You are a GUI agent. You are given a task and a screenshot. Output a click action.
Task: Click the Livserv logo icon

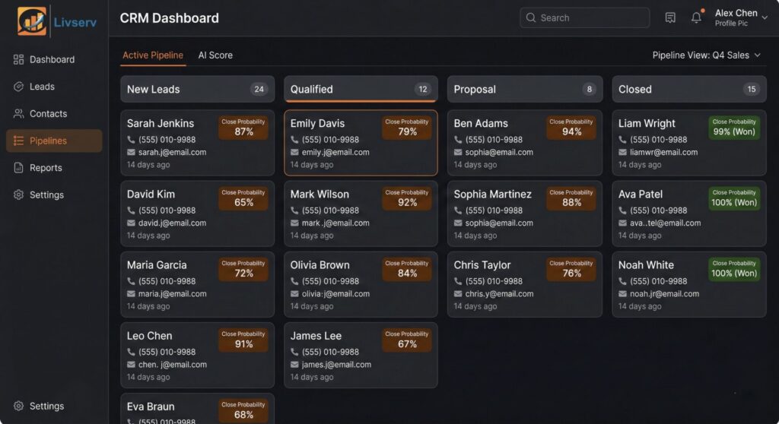coord(32,21)
